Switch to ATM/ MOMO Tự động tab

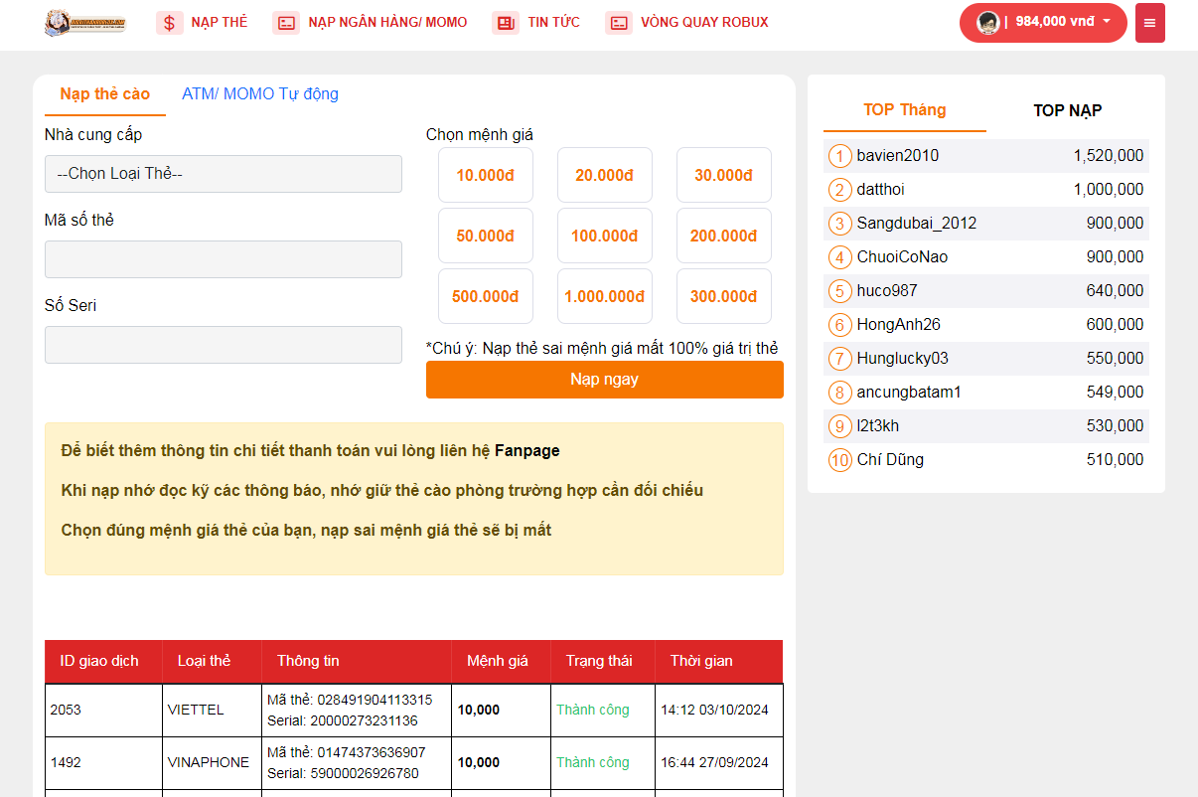[260, 94]
